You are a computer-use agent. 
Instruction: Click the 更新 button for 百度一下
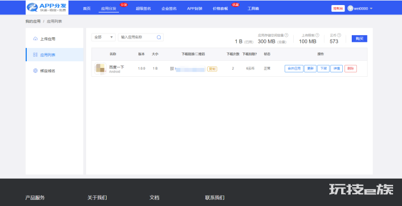[310, 68]
